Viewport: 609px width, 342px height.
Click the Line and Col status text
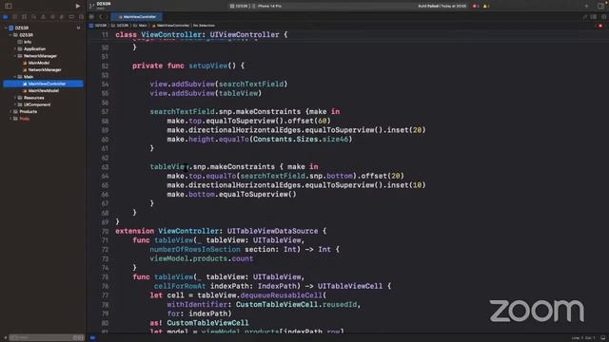[583, 338]
